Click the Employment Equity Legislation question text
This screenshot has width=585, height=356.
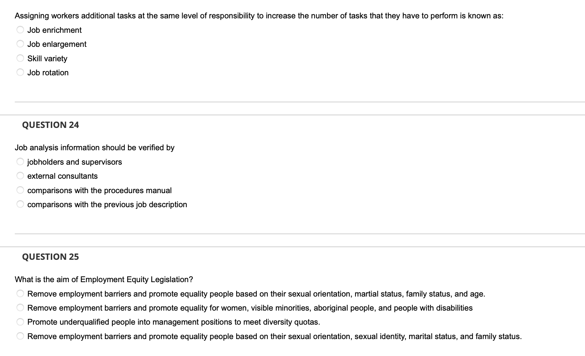[x=104, y=279]
